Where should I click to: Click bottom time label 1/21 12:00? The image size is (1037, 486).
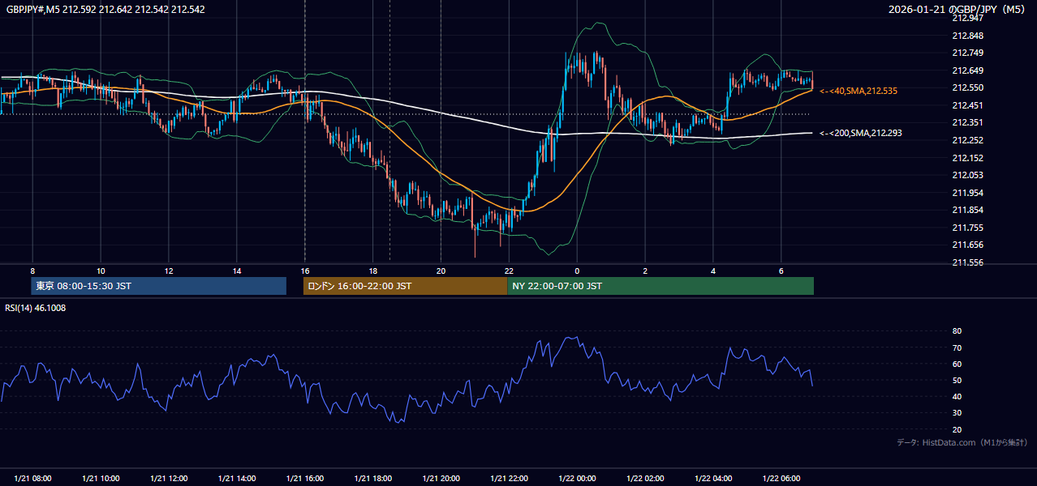coord(169,478)
